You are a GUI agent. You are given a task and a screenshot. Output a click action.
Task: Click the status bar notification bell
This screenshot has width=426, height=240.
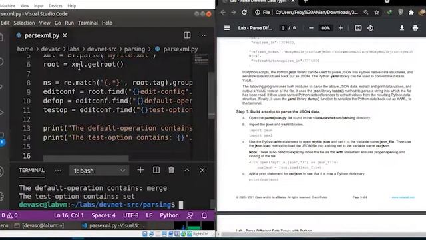204,215
